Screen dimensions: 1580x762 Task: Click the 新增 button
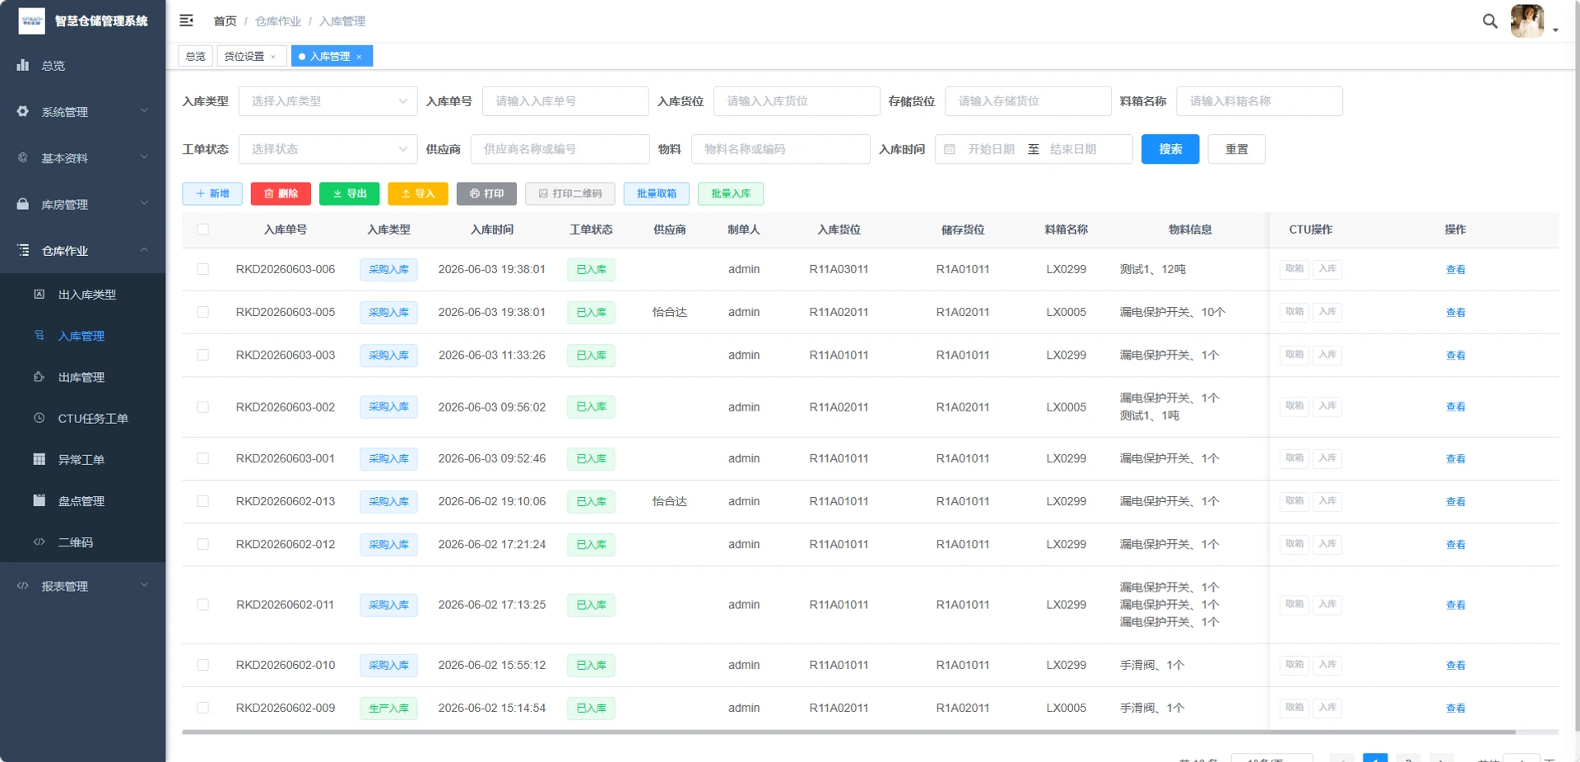click(212, 193)
